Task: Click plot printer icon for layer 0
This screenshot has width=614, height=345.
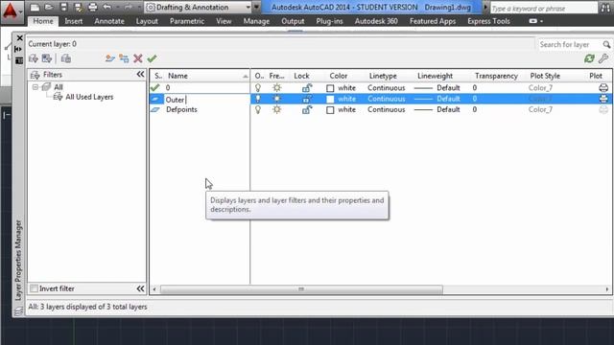Action: pos(603,88)
